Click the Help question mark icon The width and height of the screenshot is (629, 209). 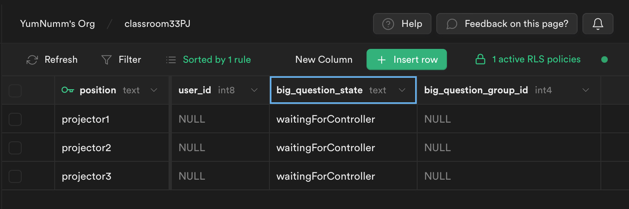388,24
